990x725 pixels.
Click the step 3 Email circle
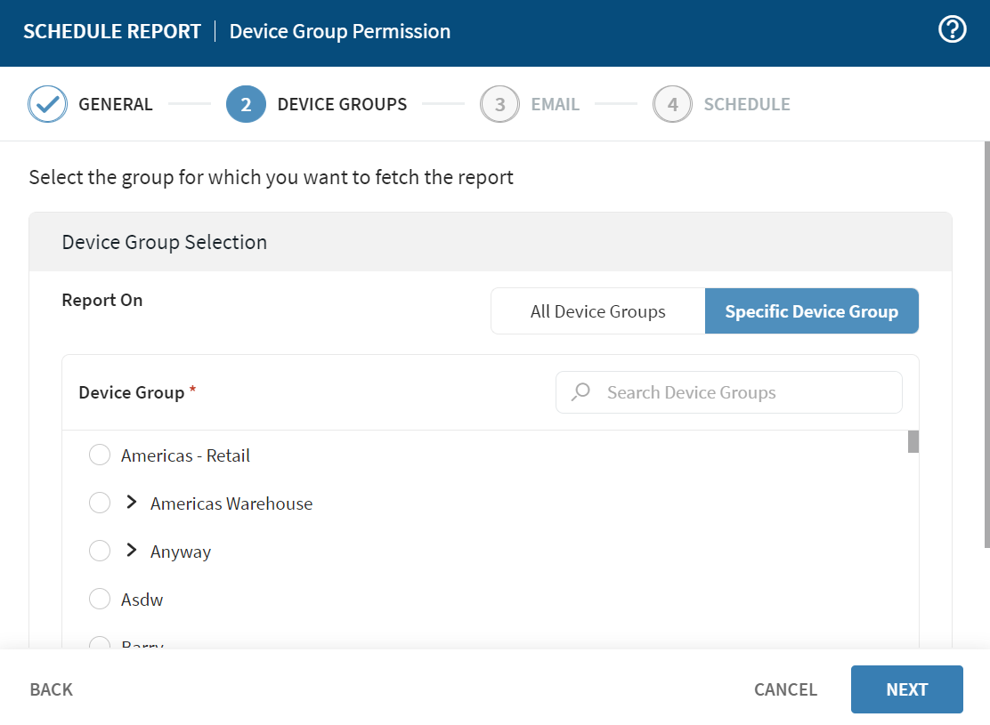[499, 104]
